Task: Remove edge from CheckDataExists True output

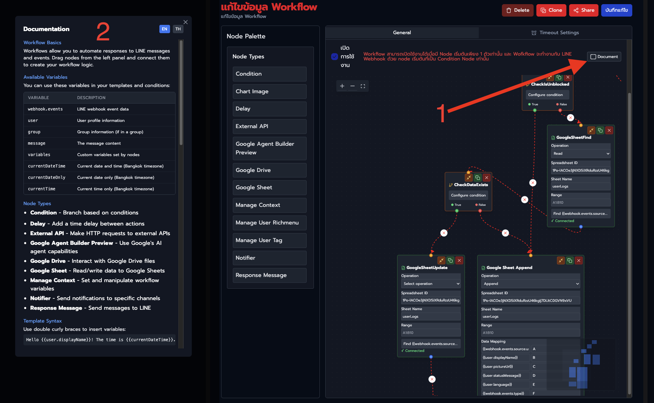Action: pos(444,233)
